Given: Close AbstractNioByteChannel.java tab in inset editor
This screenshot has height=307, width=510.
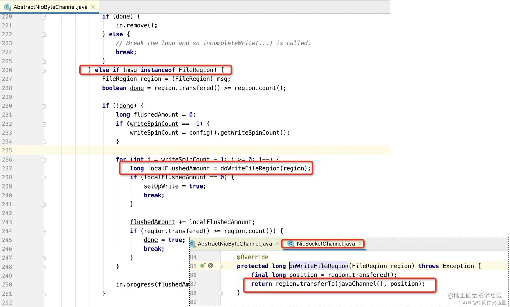Looking at the screenshot, I should tap(277, 244).
